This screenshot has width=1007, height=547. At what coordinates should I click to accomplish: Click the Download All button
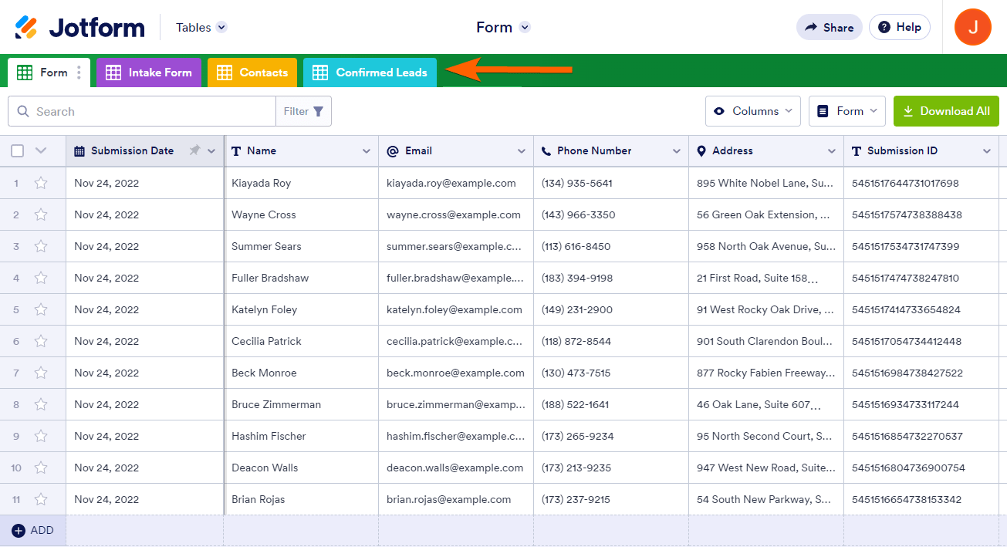946,111
